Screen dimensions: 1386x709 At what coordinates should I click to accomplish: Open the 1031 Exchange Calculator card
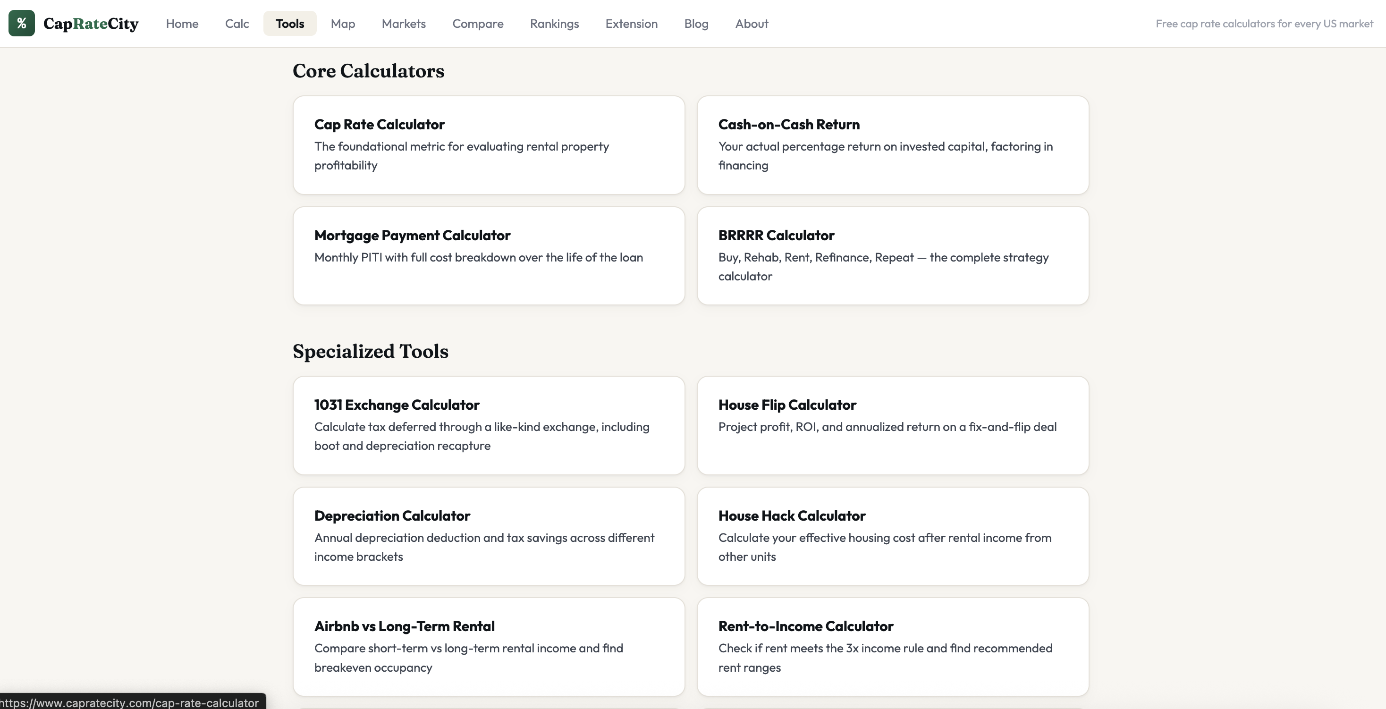pos(489,425)
